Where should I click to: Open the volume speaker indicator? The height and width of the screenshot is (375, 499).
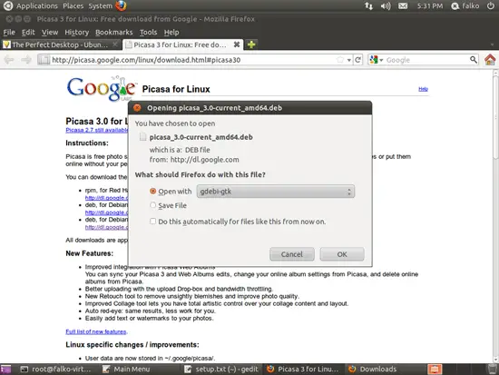click(386, 5)
